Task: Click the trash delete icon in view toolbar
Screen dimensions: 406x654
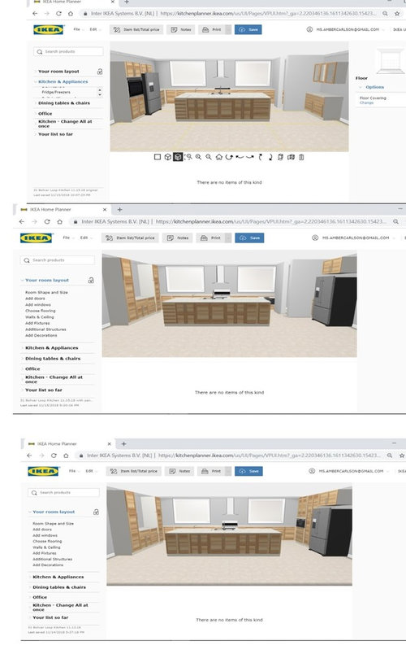Action: (x=301, y=157)
